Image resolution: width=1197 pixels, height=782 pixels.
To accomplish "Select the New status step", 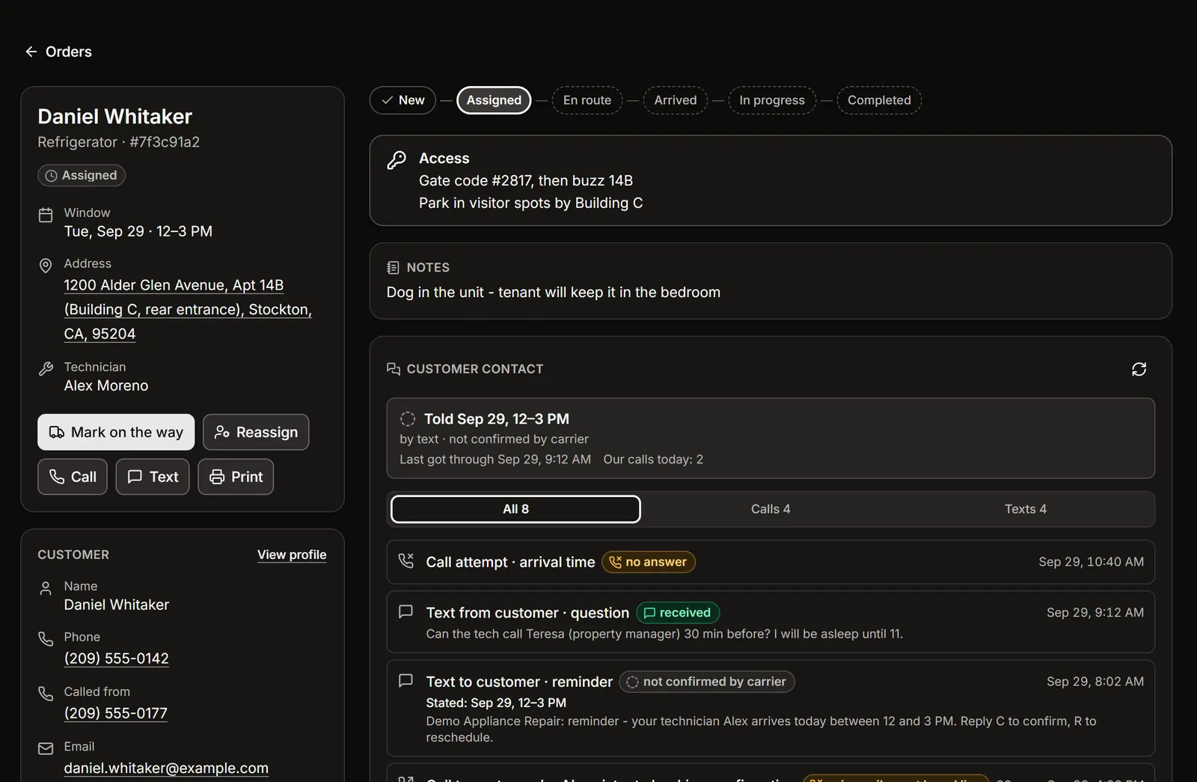I will pos(402,100).
